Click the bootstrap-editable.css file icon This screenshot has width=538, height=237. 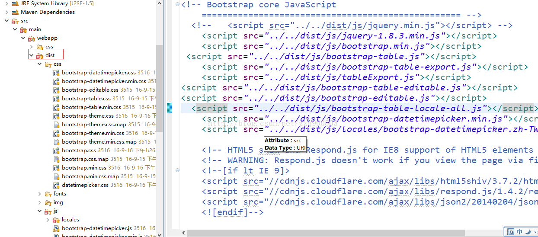tap(56, 90)
